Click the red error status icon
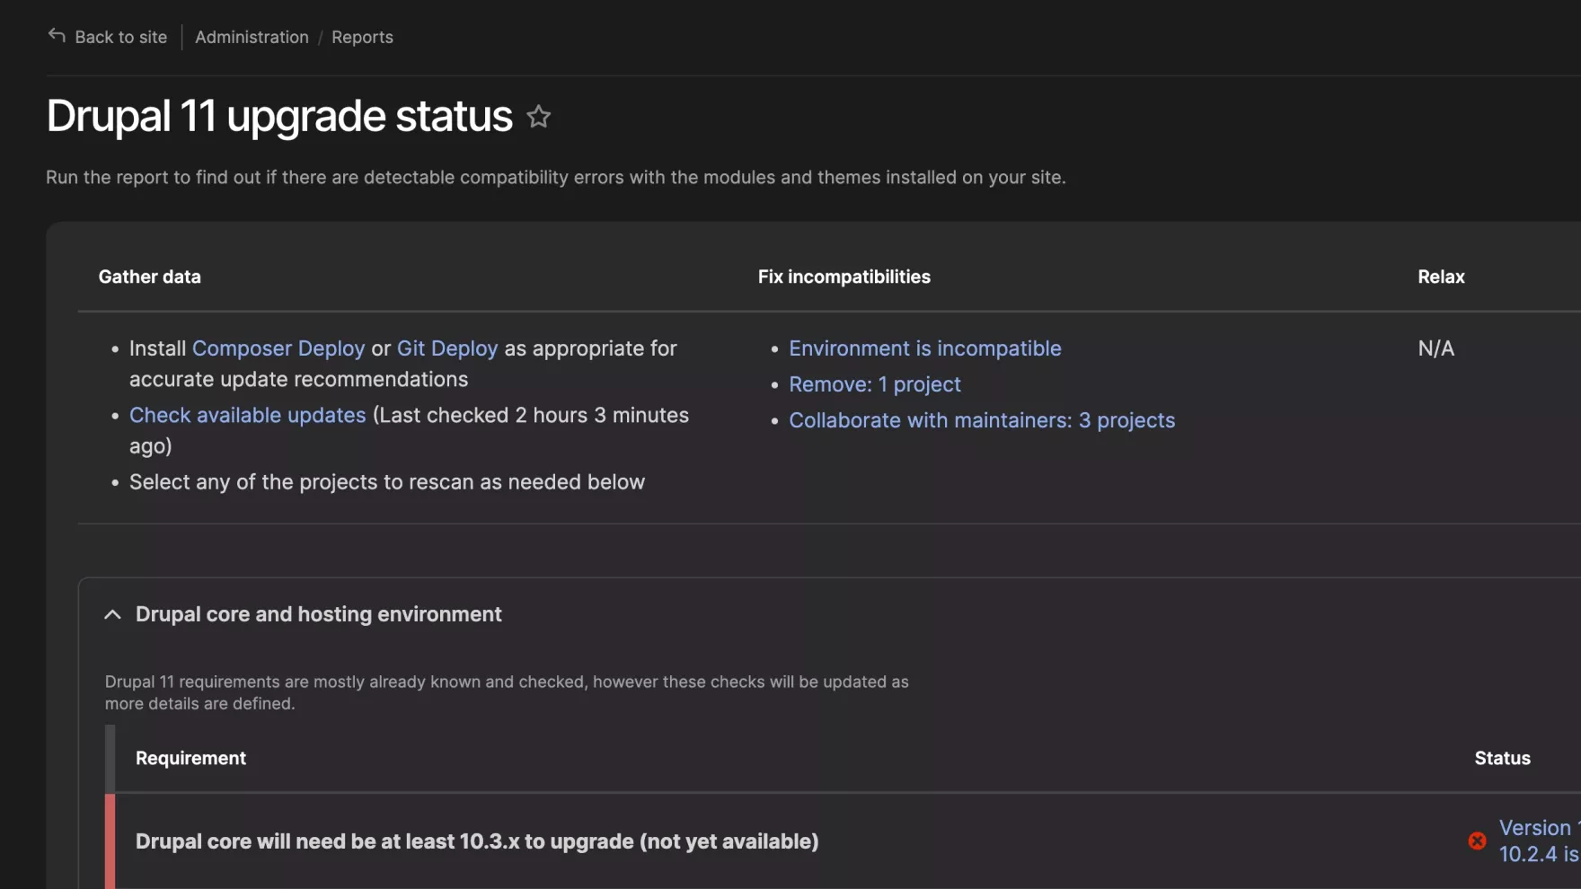This screenshot has height=889, width=1581. click(x=1477, y=841)
